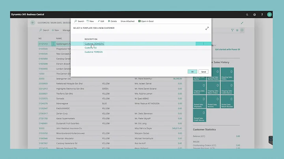284x159 pixels.
Task: Open the Posted Sales Invoices tile
Action: click(213, 102)
